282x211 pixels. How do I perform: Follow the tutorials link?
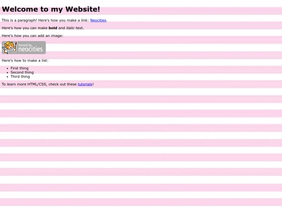[x=85, y=84]
